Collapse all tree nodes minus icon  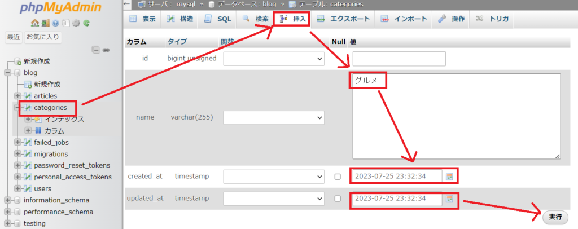[x=96, y=50]
